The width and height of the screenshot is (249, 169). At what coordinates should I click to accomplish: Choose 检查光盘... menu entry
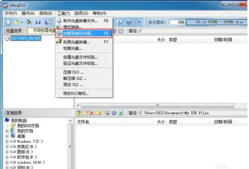[84, 48]
